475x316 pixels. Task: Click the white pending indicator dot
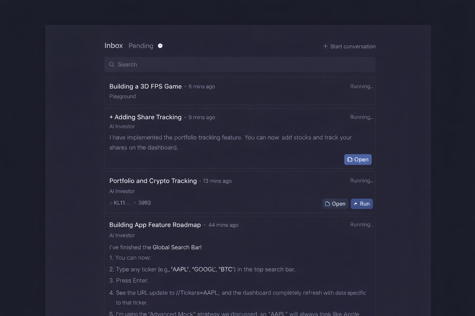160,46
